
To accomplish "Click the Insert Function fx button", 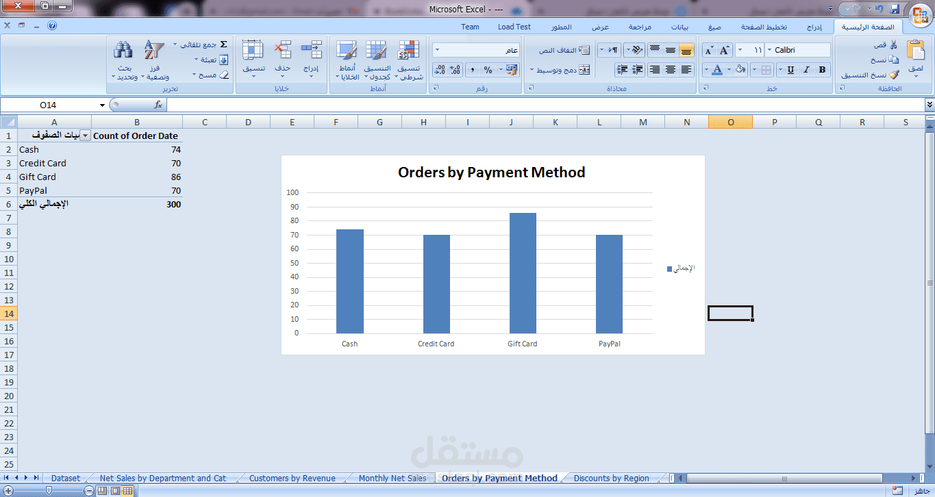I will [x=158, y=105].
